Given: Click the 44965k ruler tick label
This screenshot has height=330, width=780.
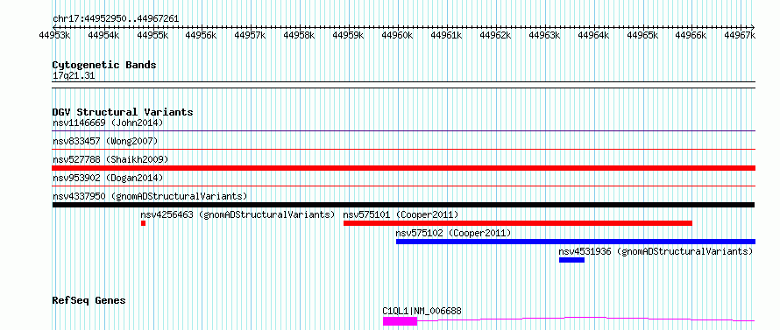Looking at the screenshot, I should 642,35.
